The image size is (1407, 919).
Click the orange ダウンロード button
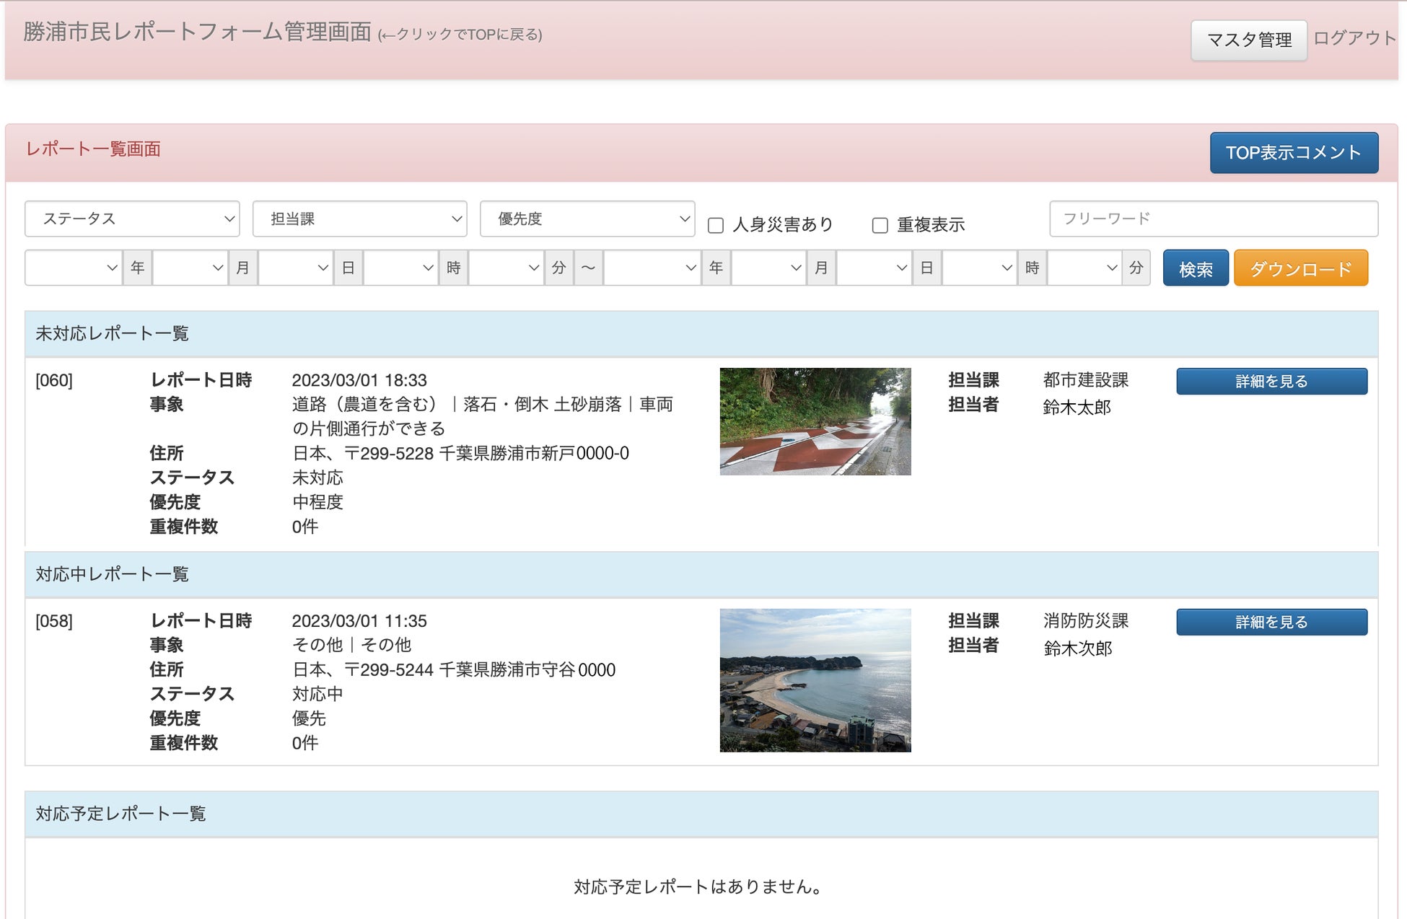coord(1300,268)
